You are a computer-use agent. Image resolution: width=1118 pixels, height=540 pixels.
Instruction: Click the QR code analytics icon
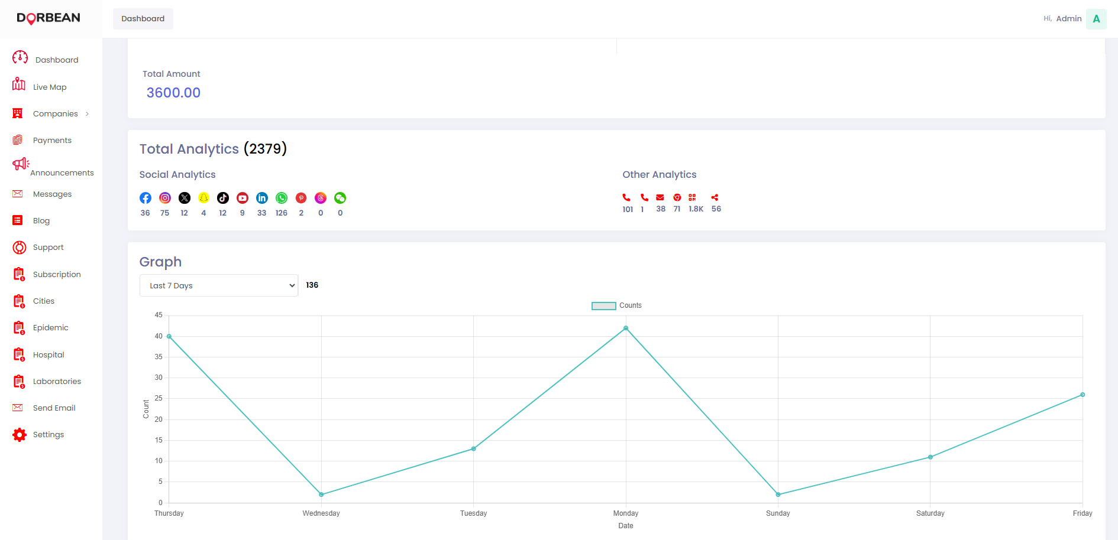click(x=692, y=197)
